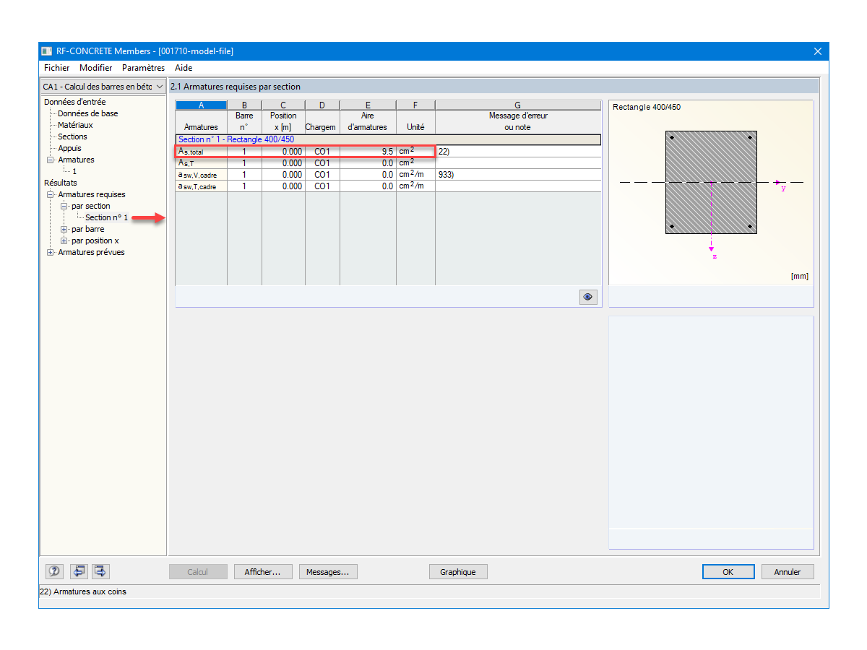
Task: Select the Aire d'armatures column header
Action: coord(368,121)
